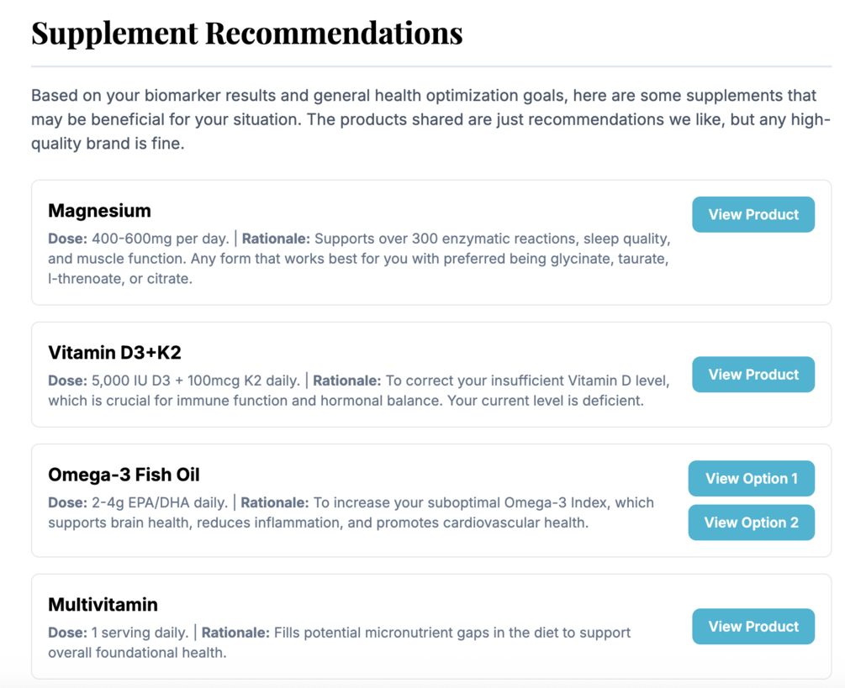The image size is (845, 688).
Task: Click the Magnesium "Dose:" label
Action: 67,239
